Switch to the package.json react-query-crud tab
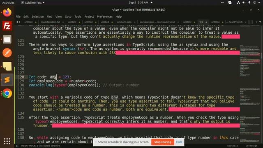Screen dimensions: 263x148 157,22
